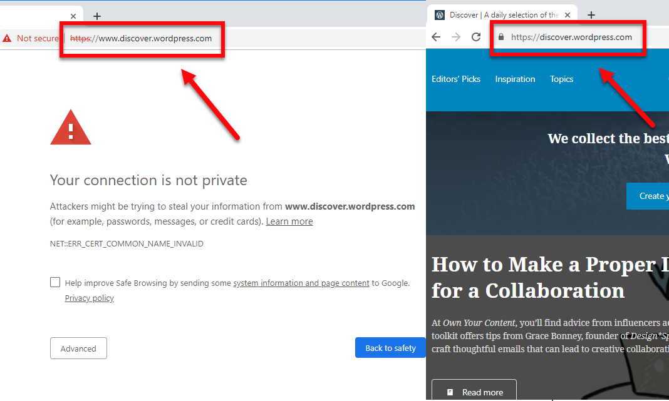Click the Read more button on article

point(474,392)
